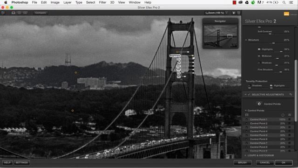Screen dimensions: 298x168
Task: Open Notification Center in the menu bar
Action: click(x=291, y=2)
